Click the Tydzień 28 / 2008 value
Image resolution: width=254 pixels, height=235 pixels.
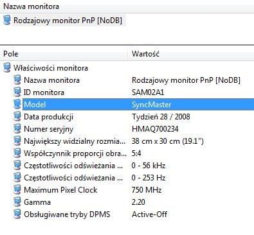161,117
